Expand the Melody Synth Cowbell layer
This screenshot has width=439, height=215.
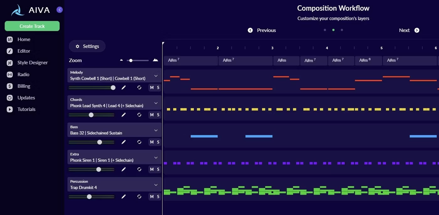(x=156, y=75)
